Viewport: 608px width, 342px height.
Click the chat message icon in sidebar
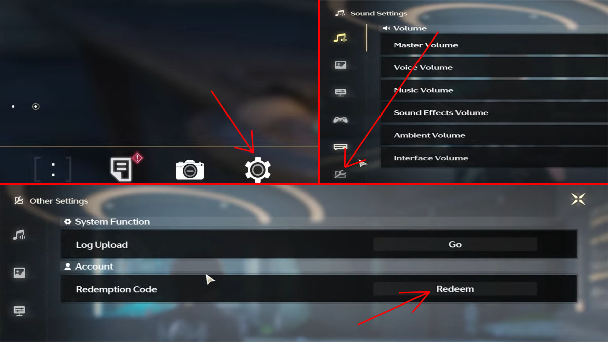[340, 147]
